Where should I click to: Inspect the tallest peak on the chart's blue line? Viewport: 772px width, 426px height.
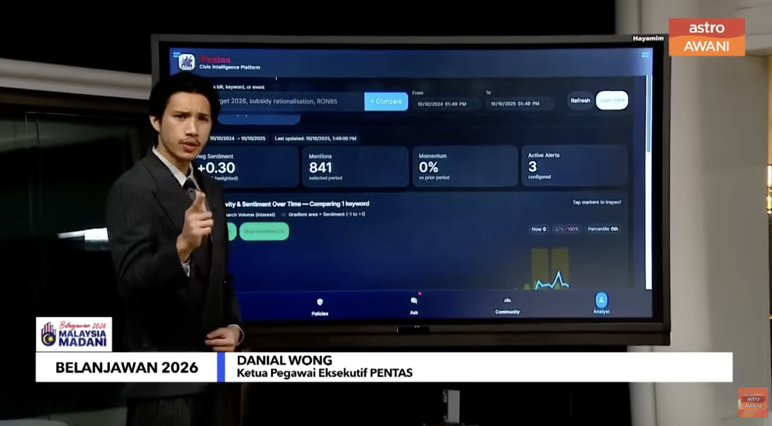(x=559, y=271)
